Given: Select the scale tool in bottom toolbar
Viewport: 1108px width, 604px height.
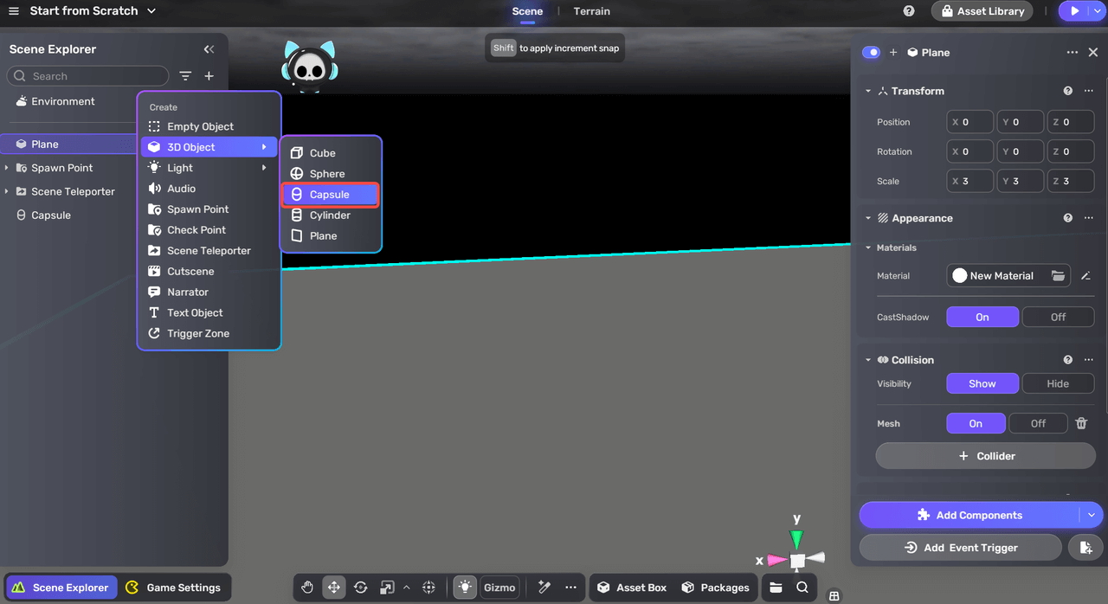Looking at the screenshot, I should coord(387,588).
